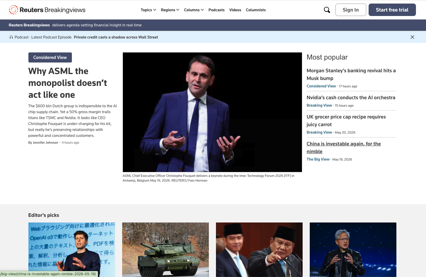Click the Reuters Breakingviews logo
The image size is (426, 277).
pyautogui.click(x=47, y=10)
